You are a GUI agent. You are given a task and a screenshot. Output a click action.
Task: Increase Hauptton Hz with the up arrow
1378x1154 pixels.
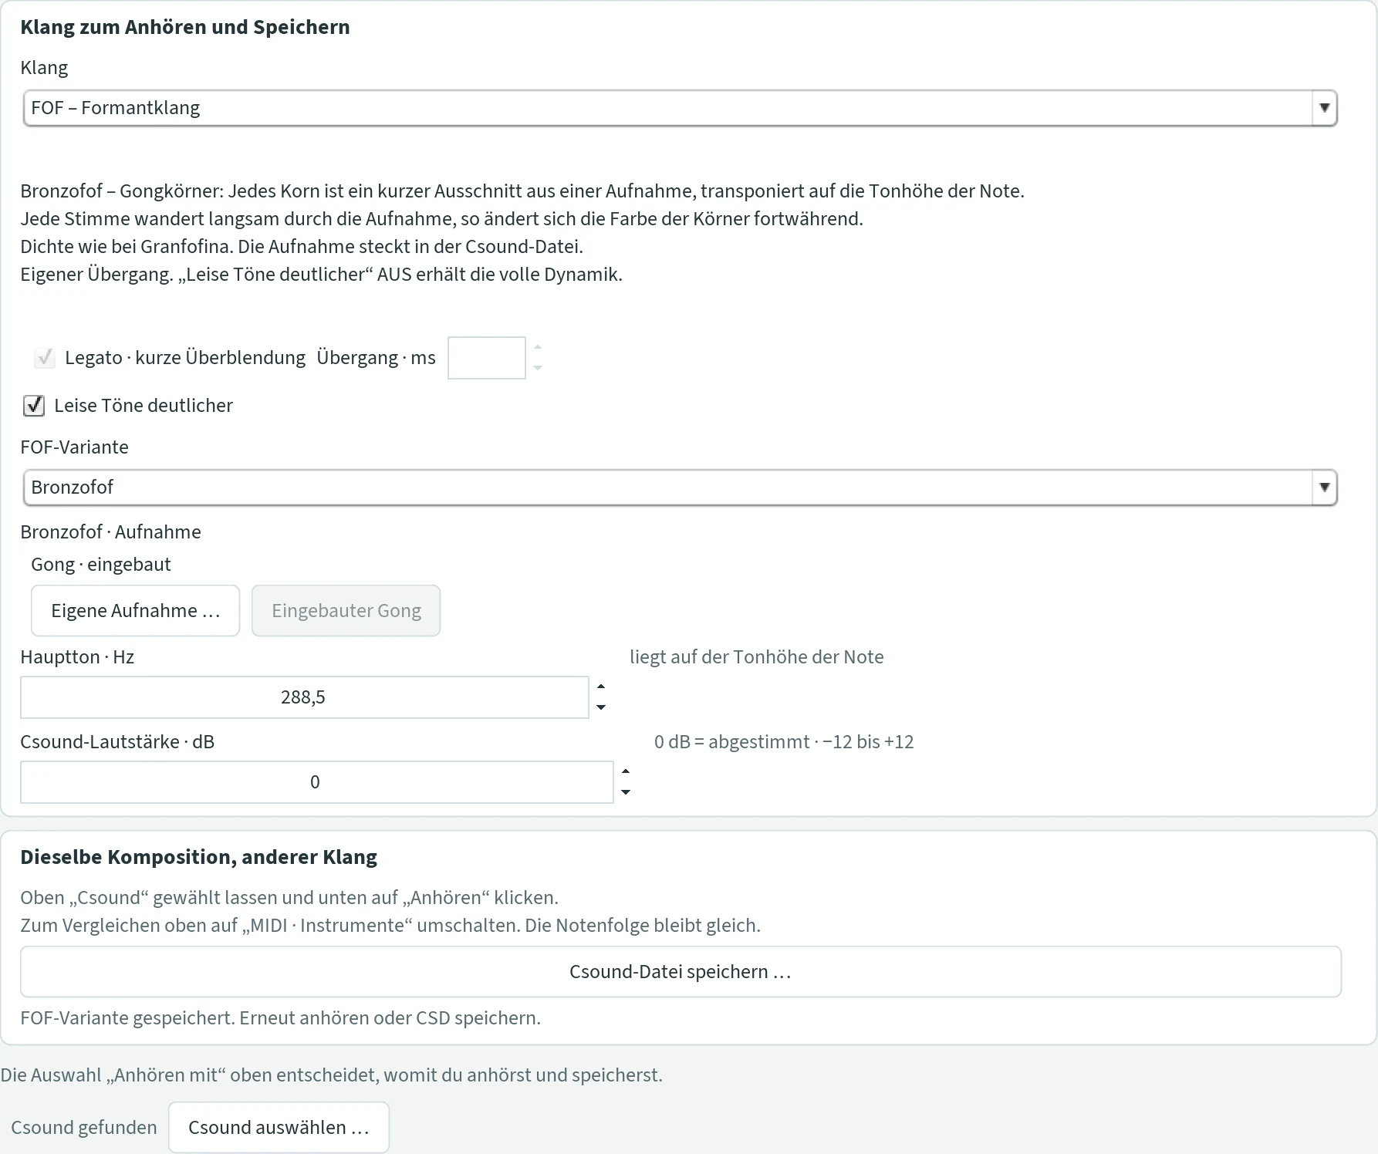601,687
